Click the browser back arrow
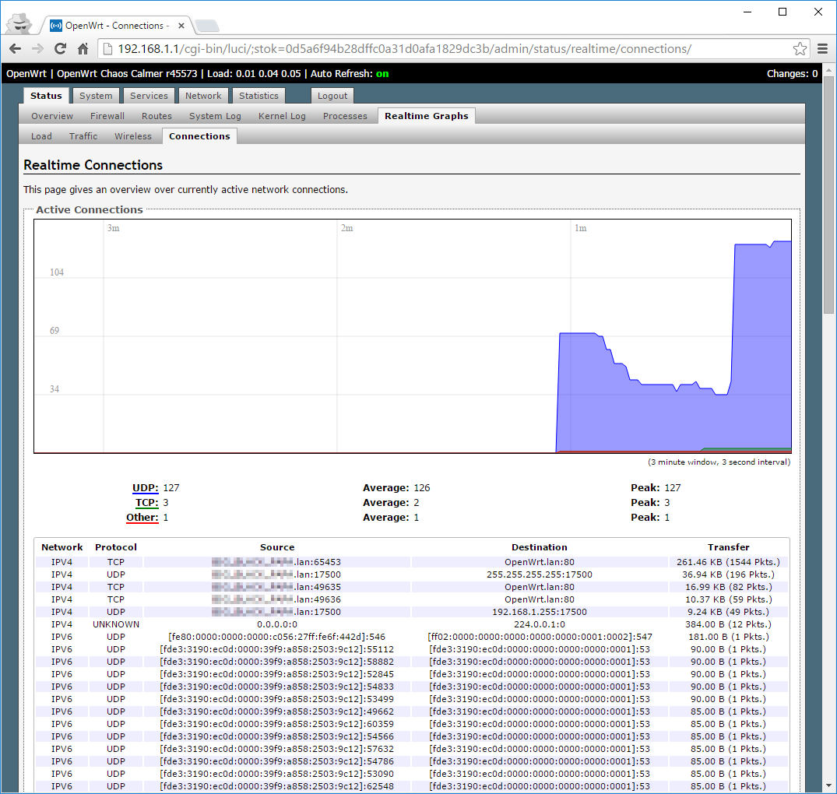 (x=16, y=49)
